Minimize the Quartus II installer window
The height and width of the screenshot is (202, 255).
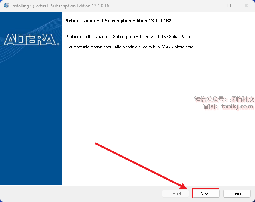pyautogui.click(x=212, y=6)
